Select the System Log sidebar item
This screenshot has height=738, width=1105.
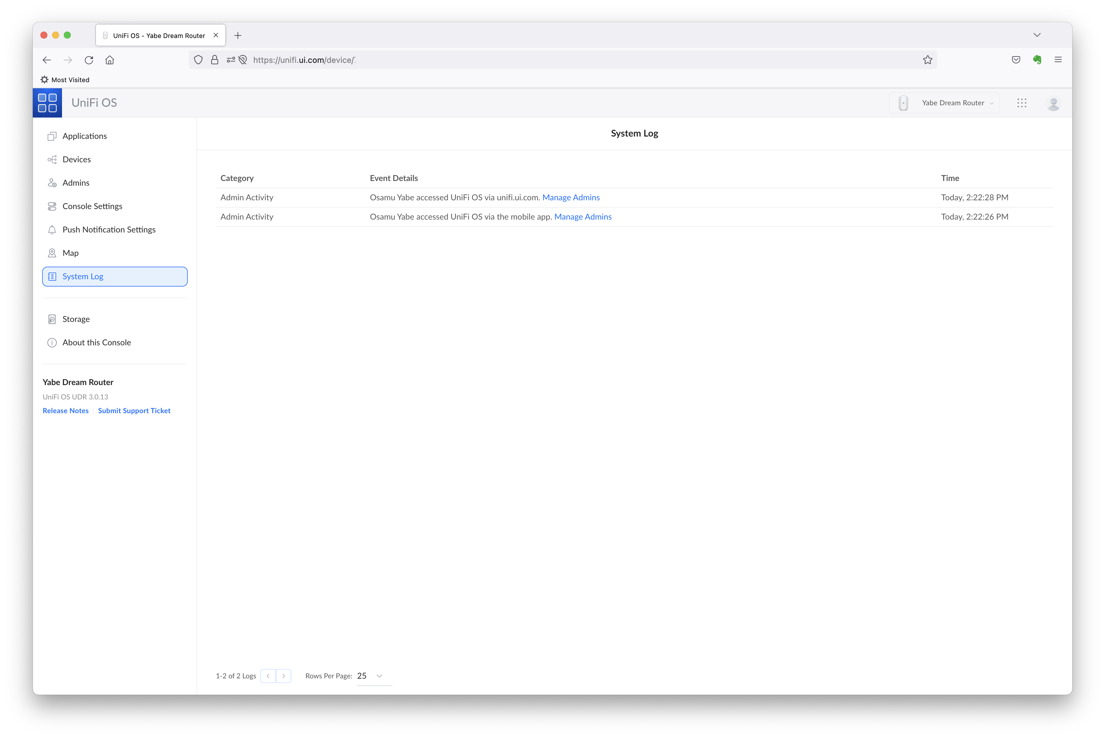click(x=115, y=276)
